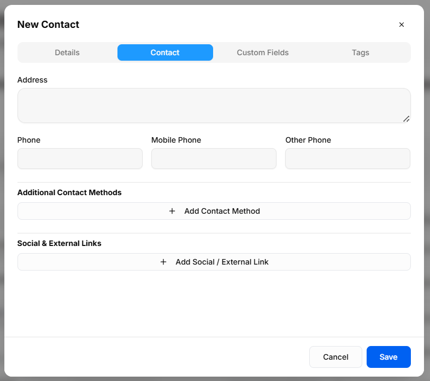Save the new contact
This screenshot has height=381, width=430.
point(388,357)
